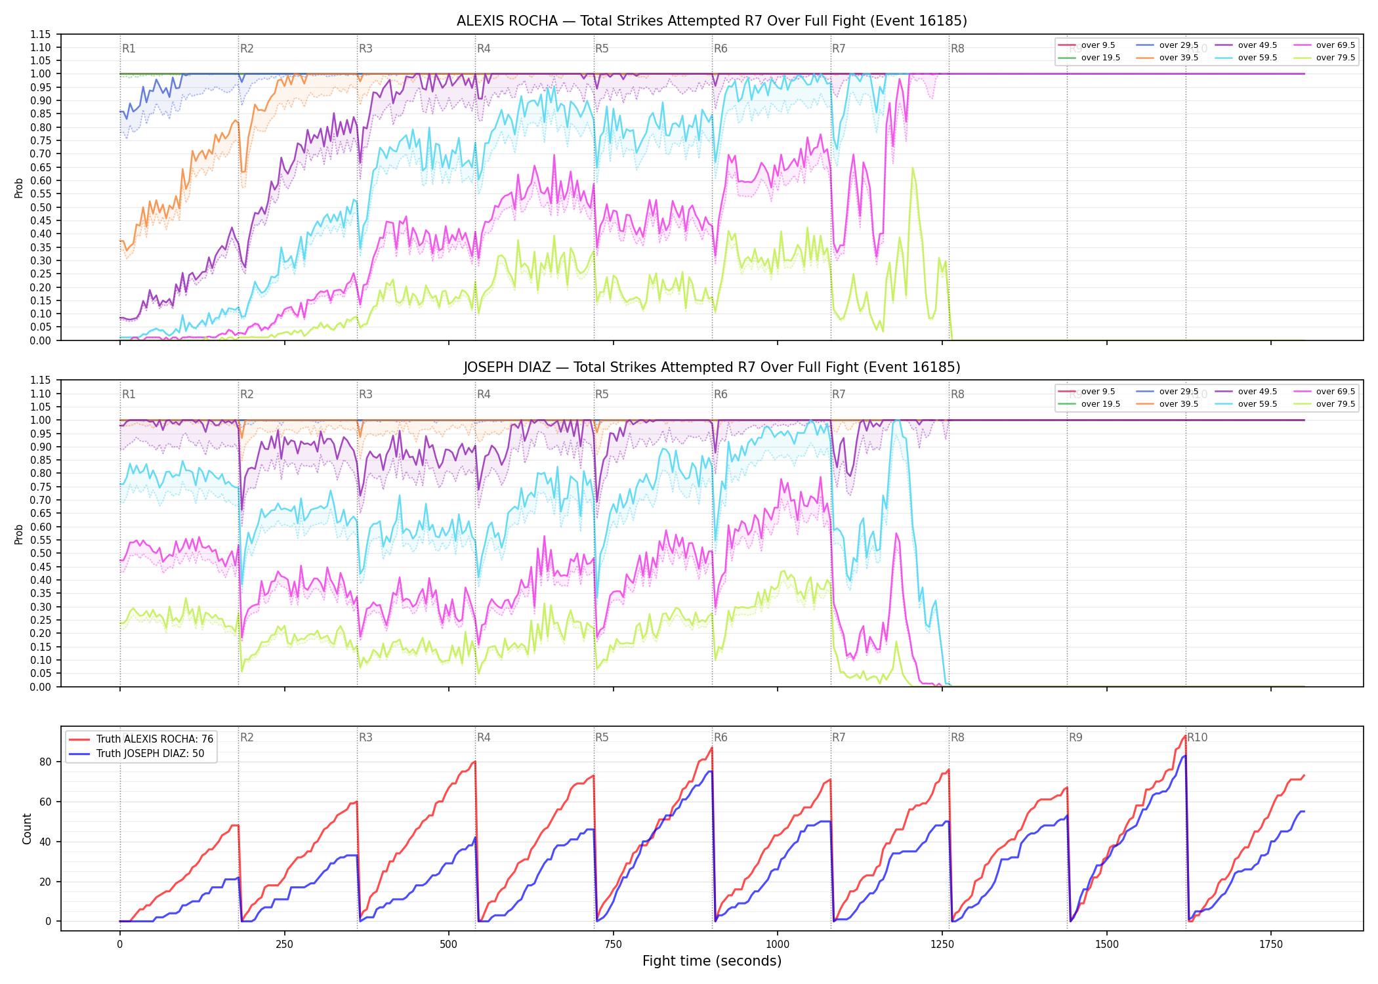Click the R2 round marker in Count chart
Screen dimensions: 1378x984
pyautogui.click(x=247, y=737)
